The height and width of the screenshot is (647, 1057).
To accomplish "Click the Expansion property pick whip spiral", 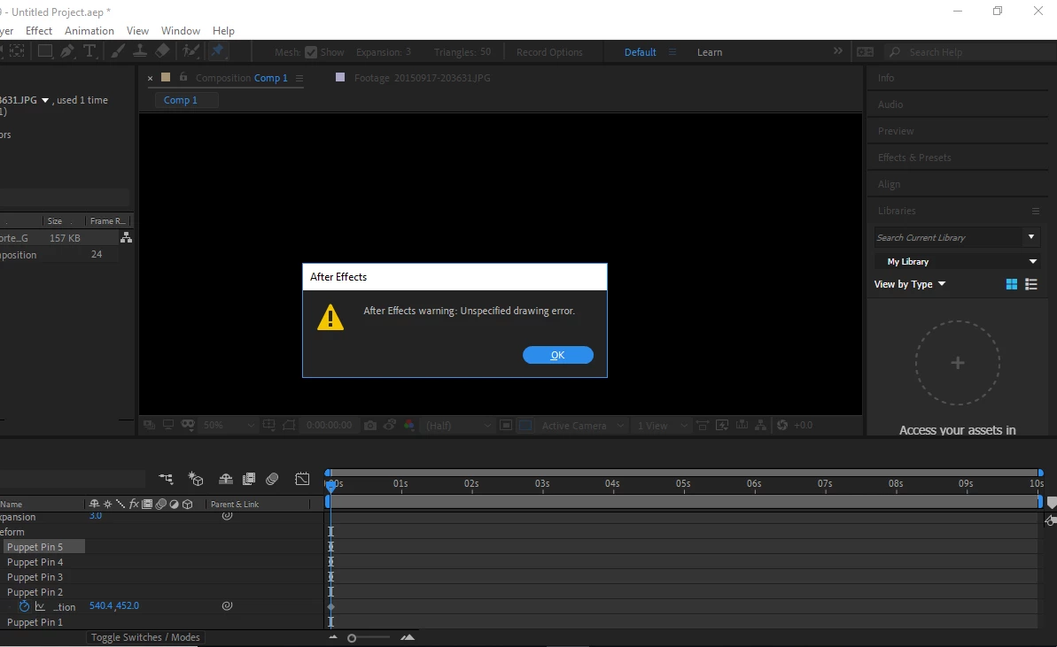I will (227, 516).
